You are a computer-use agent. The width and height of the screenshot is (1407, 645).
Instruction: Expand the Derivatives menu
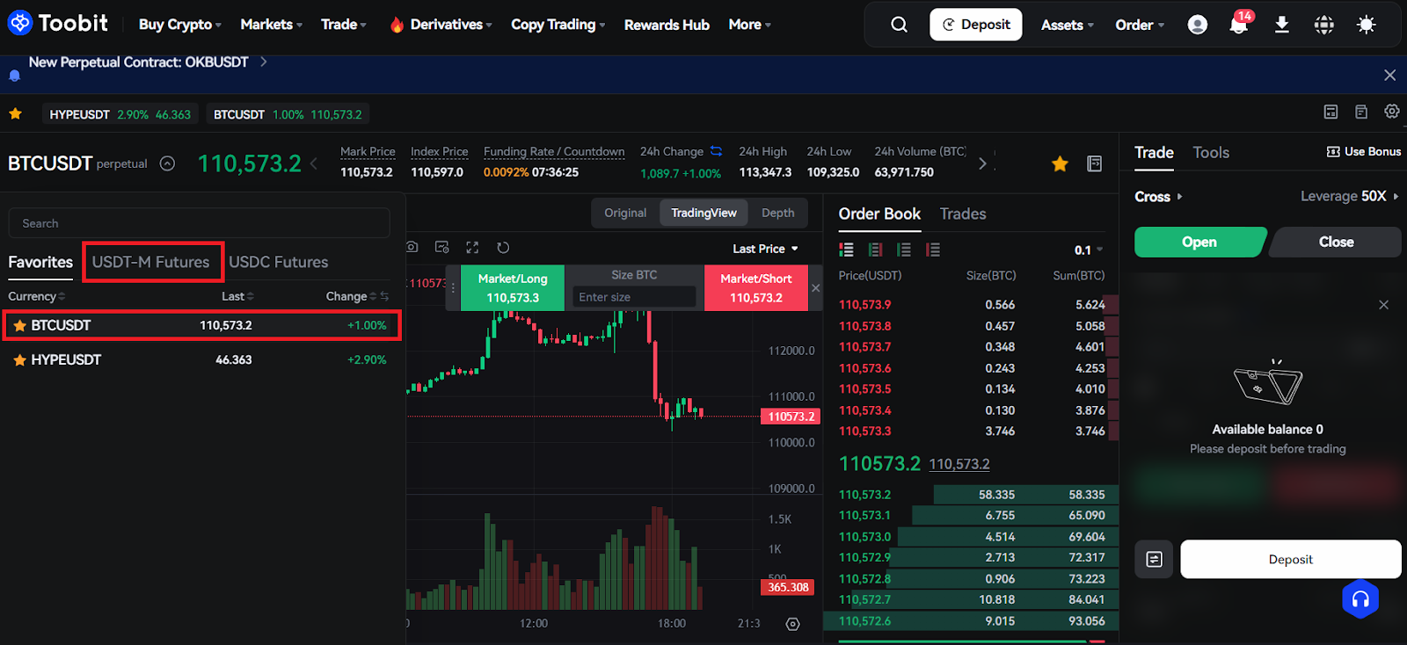pos(450,25)
